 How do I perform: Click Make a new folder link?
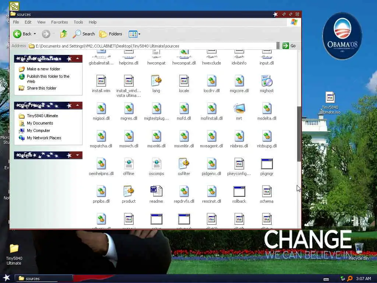pyautogui.click(x=43, y=69)
